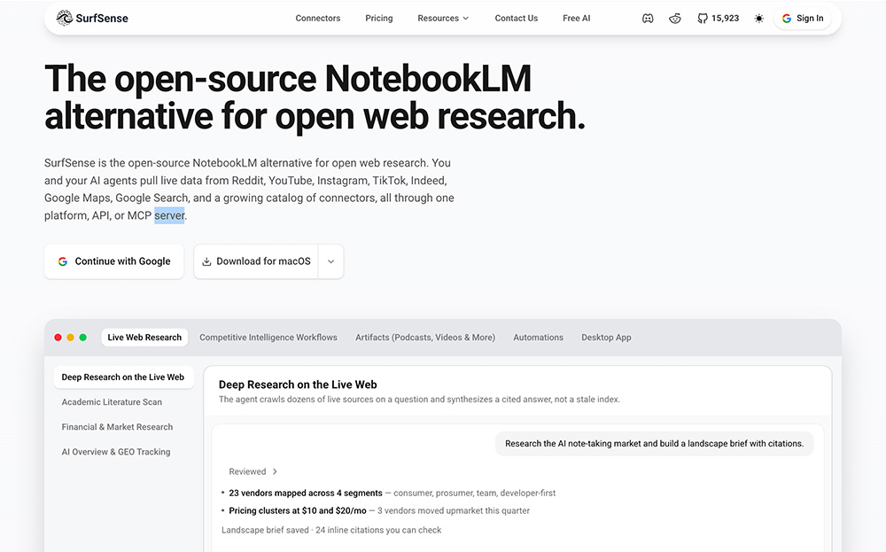Click the red window dot in demo

[58, 338]
